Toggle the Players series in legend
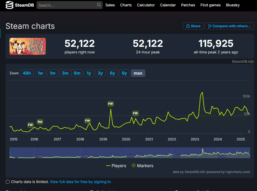Image resolution: width=257 pixels, height=191 pixels. pyautogui.click(x=116, y=166)
